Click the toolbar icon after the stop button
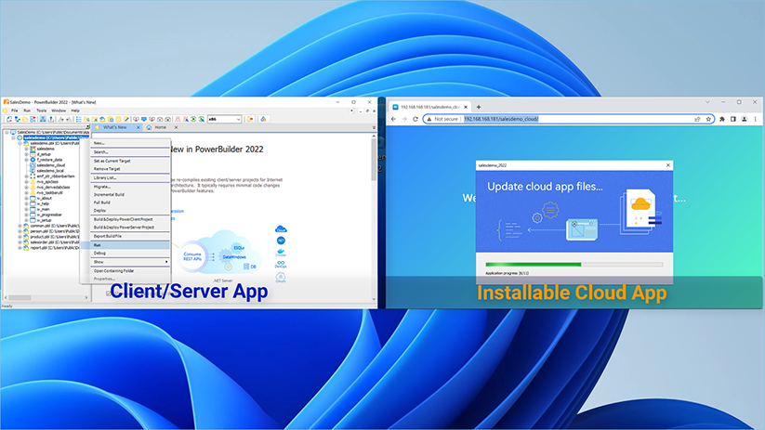The height and width of the screenshot is (430, 765). pyautogui.click(x=263, y=119)
